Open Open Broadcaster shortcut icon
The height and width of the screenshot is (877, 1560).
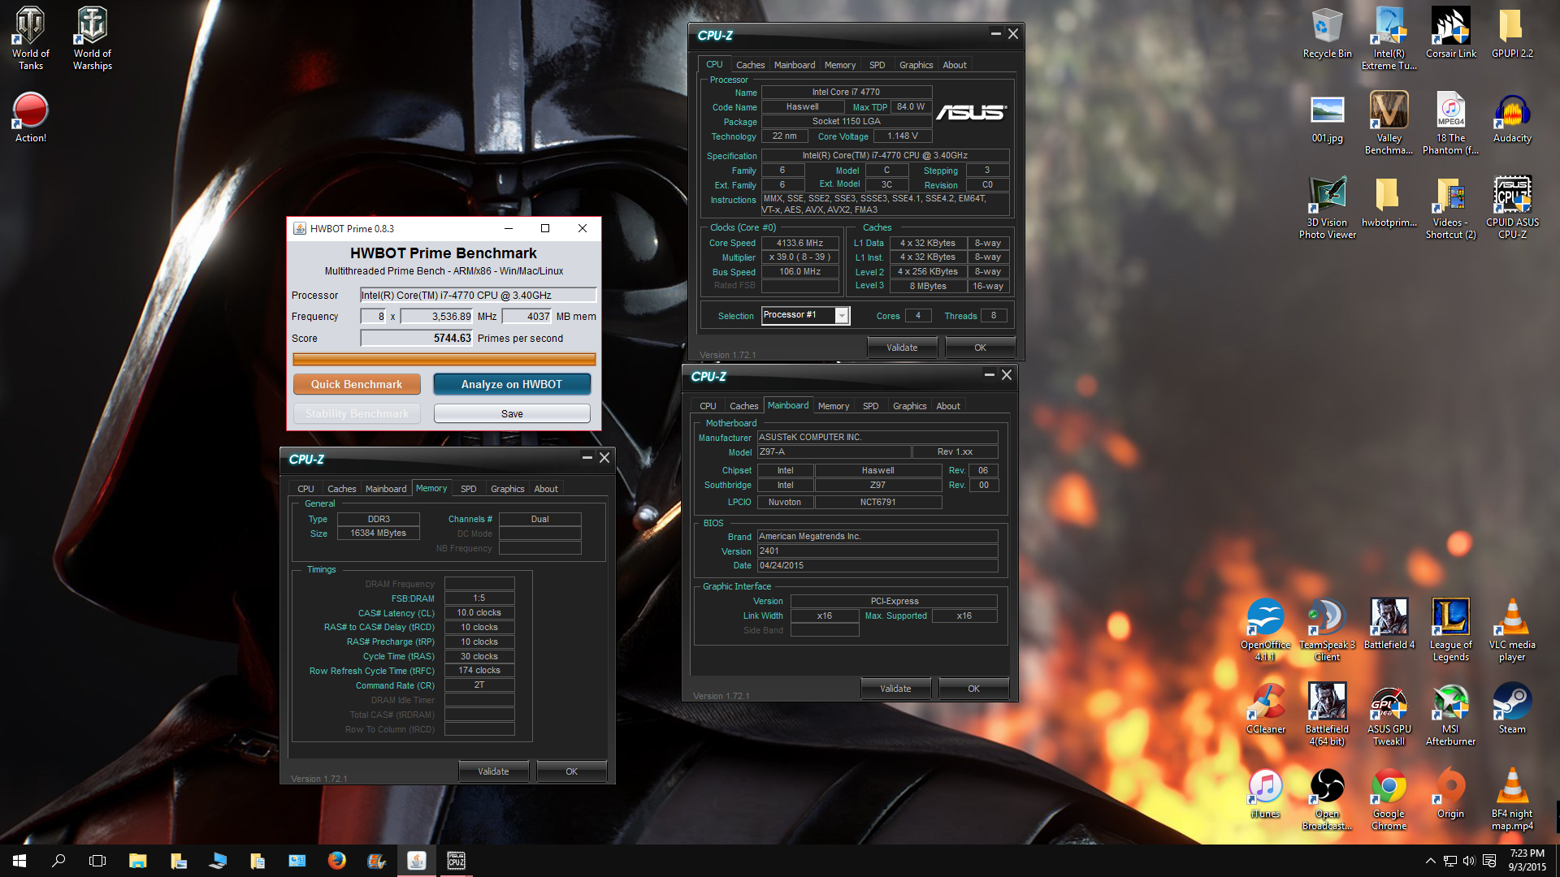pos(1327,797)
